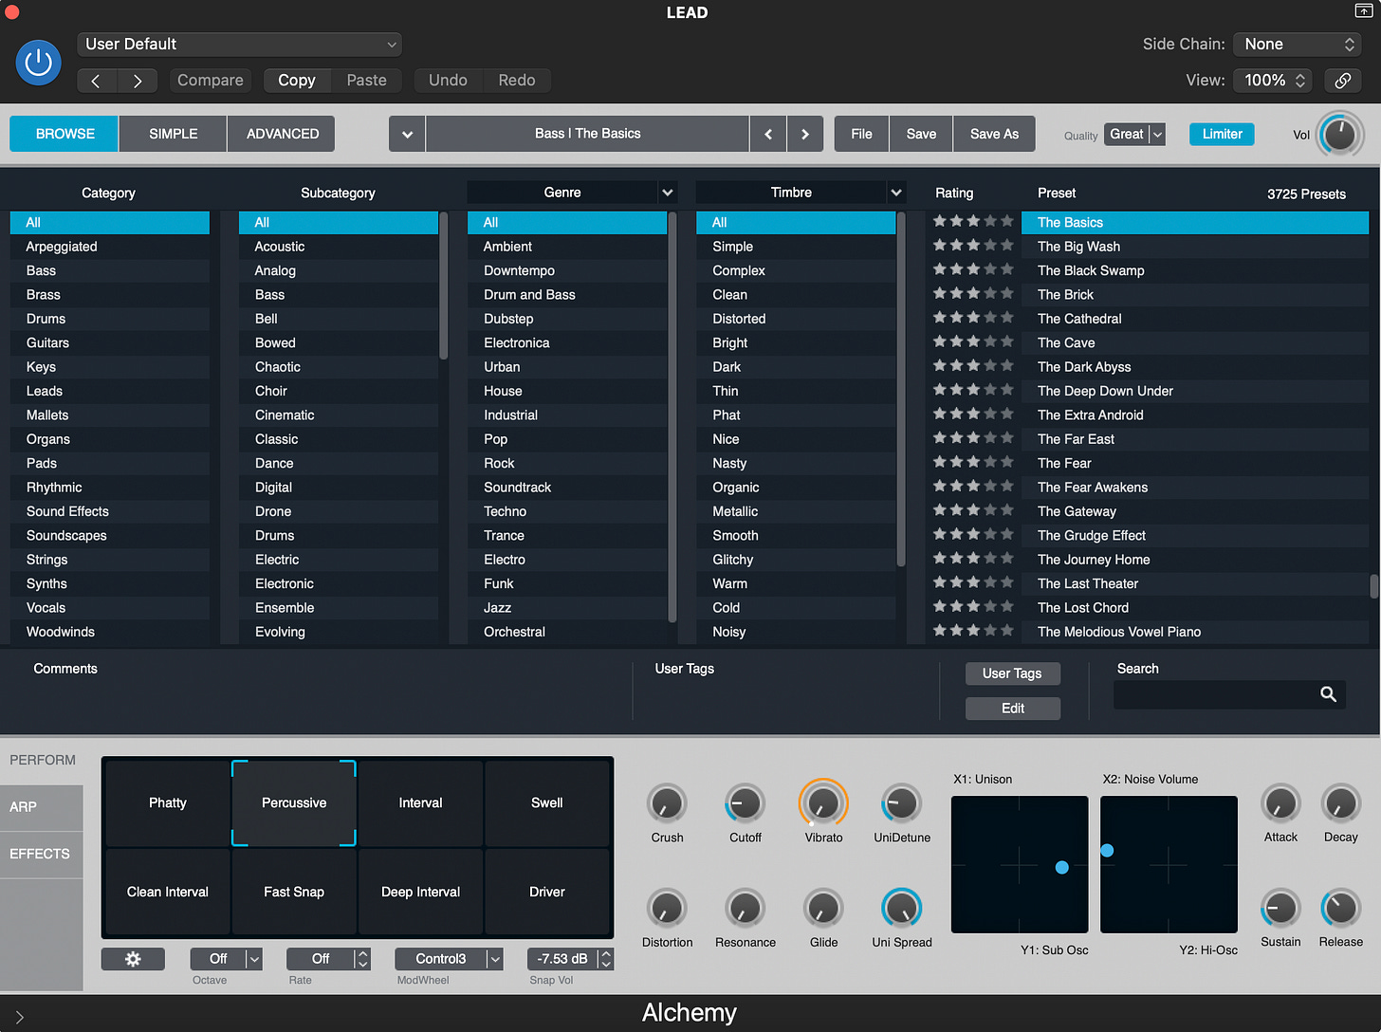
Task: Click the Attack knob
Action: (x=1280, y=803)
